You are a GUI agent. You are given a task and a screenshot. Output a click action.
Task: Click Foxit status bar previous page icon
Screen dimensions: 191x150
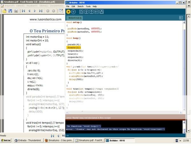point(58,136)
